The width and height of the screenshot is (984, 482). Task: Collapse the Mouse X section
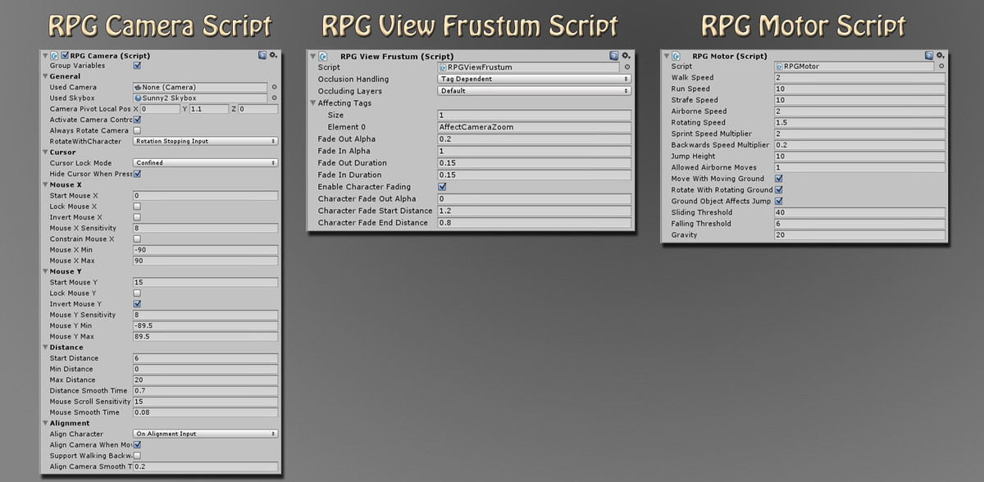coord(45,184)
